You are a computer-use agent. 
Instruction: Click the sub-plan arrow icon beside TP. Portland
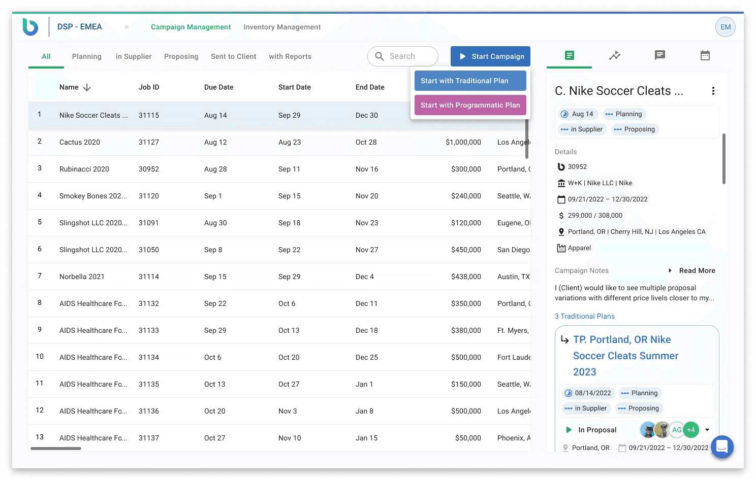(564, 340)
